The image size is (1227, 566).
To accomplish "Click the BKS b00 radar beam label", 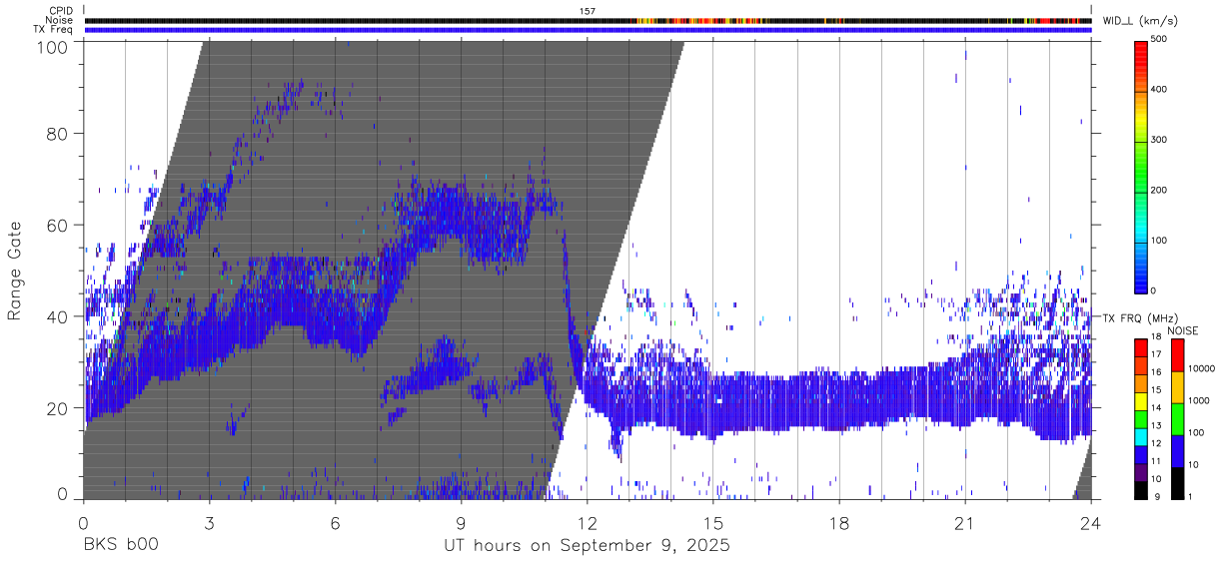I will pyautogui.click(x=120, y=546).
